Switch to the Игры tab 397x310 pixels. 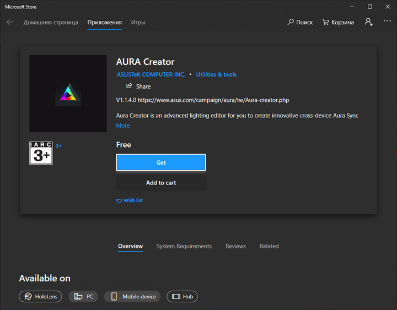click(x=138, y=22)
